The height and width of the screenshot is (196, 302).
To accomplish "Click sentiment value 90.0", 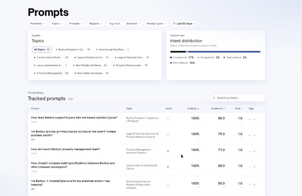I will pos(221,118).
